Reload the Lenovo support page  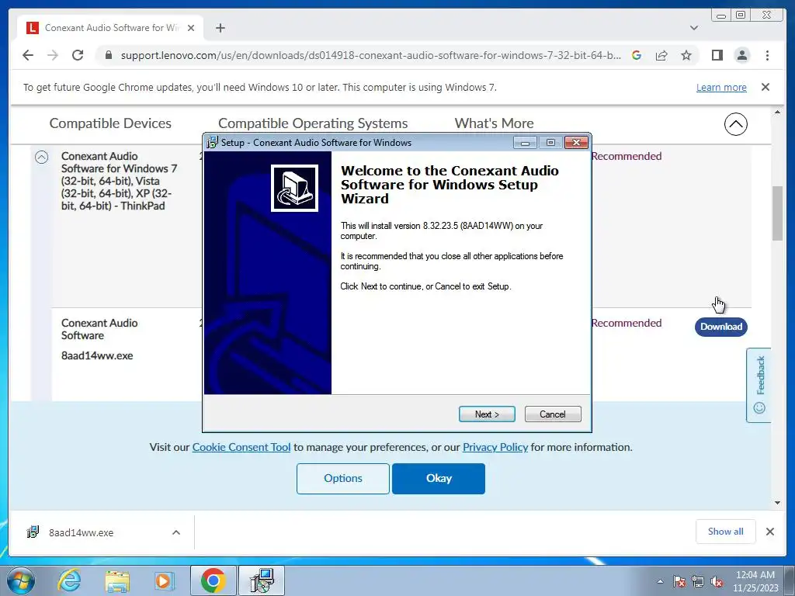[78, 55]
